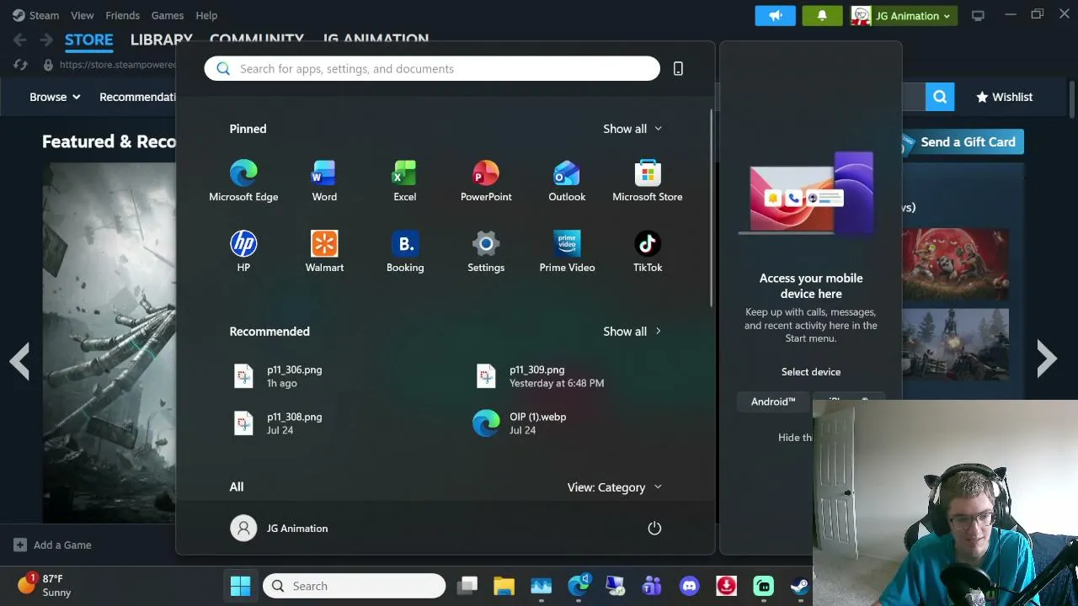This screenshot has width=1078, height=606.
Task: Switch to the STORE tab in Steam
Action: (88, 40)
